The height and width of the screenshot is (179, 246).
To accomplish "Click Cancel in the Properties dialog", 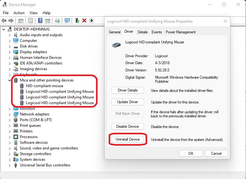I will [x=216, y=154].
